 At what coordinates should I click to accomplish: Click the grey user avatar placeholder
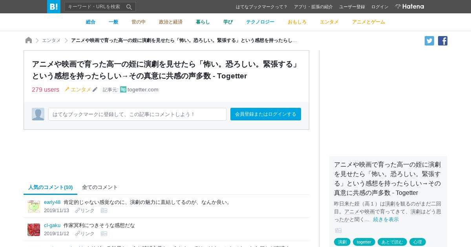click(x=38, y=114)
